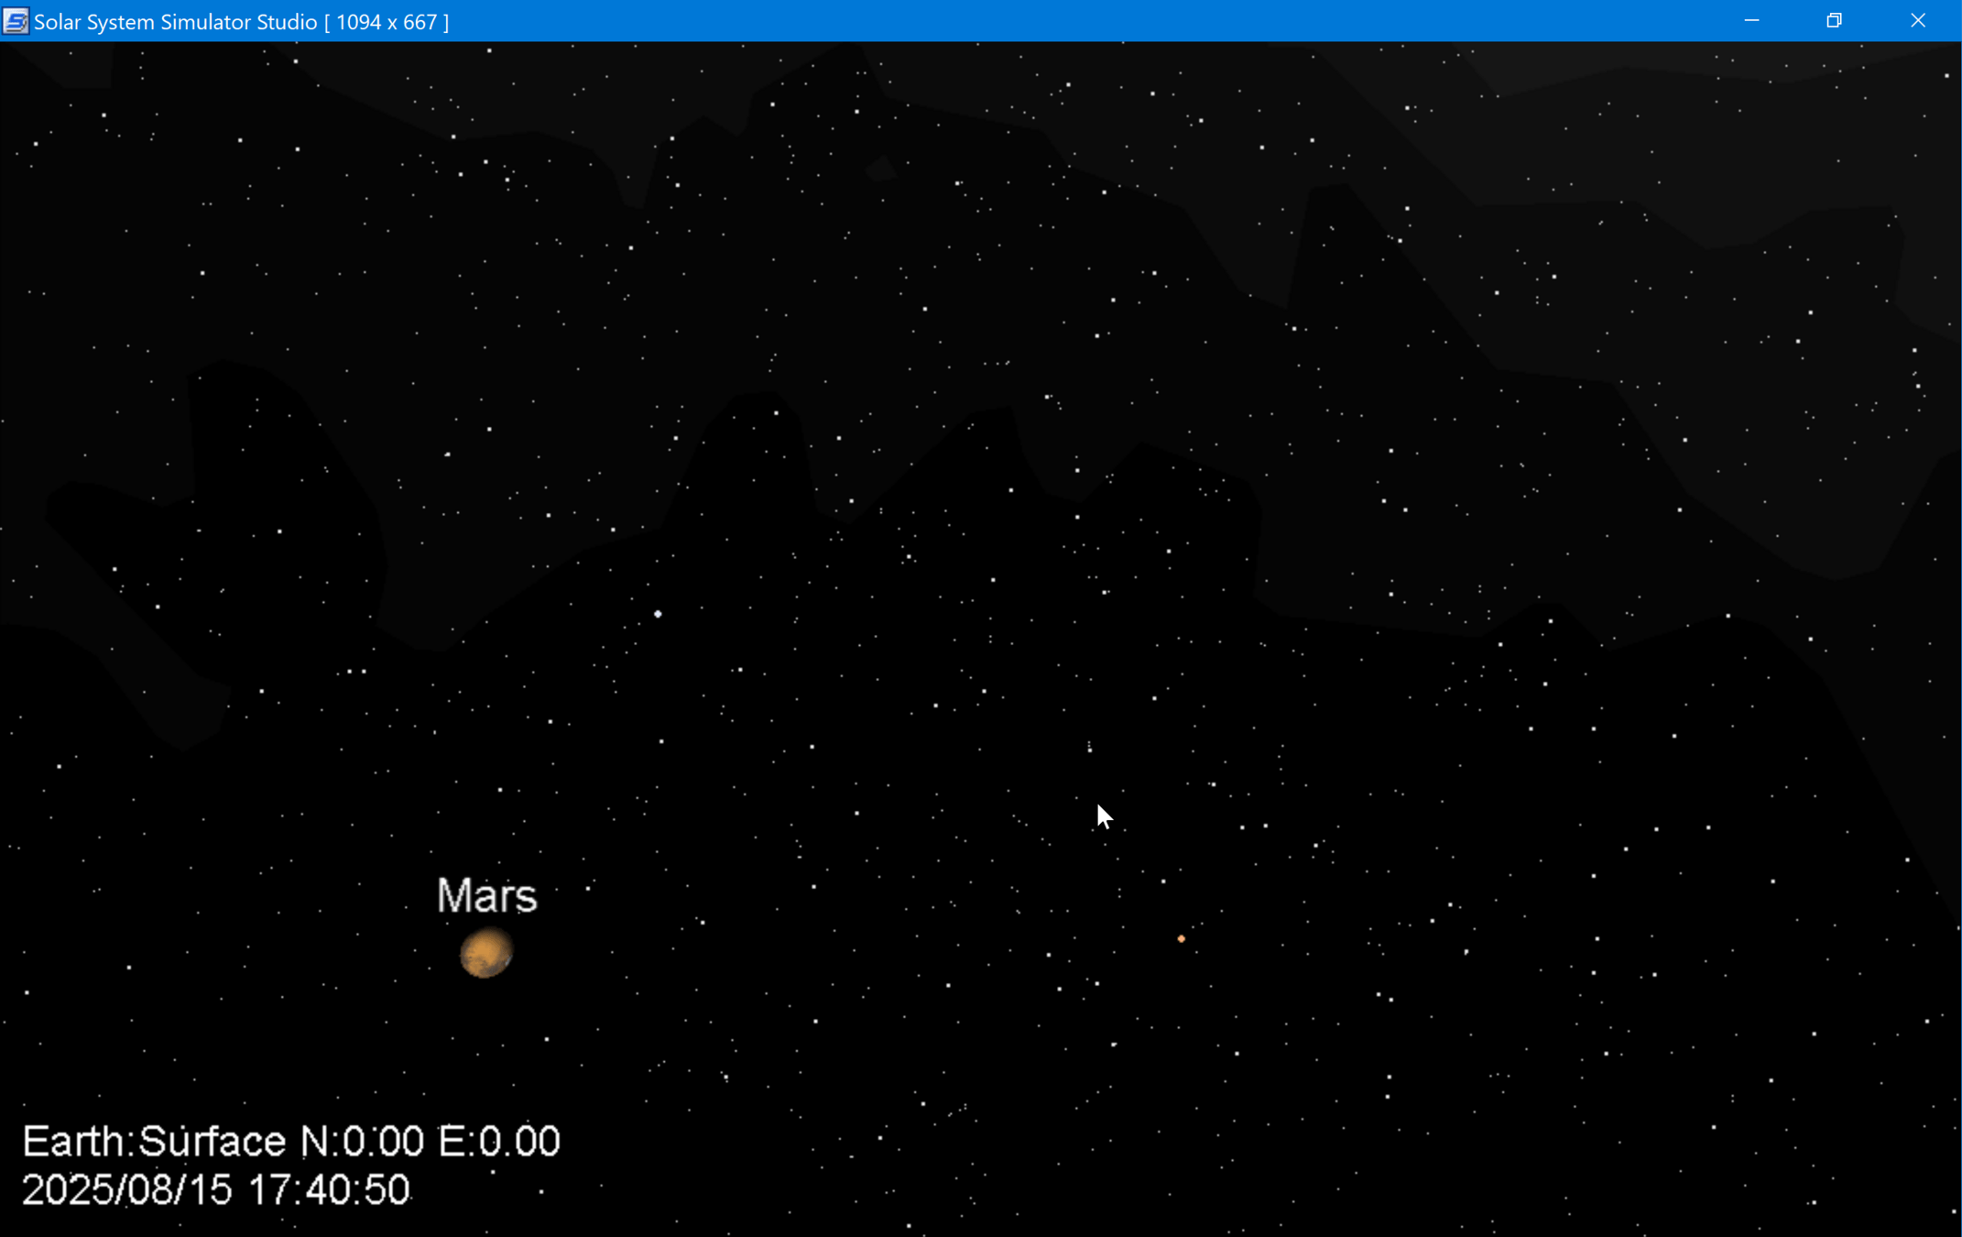Restore down the simulator window
Image resolution: width=1962 pixels, height=1237 pixels.
1834,21
